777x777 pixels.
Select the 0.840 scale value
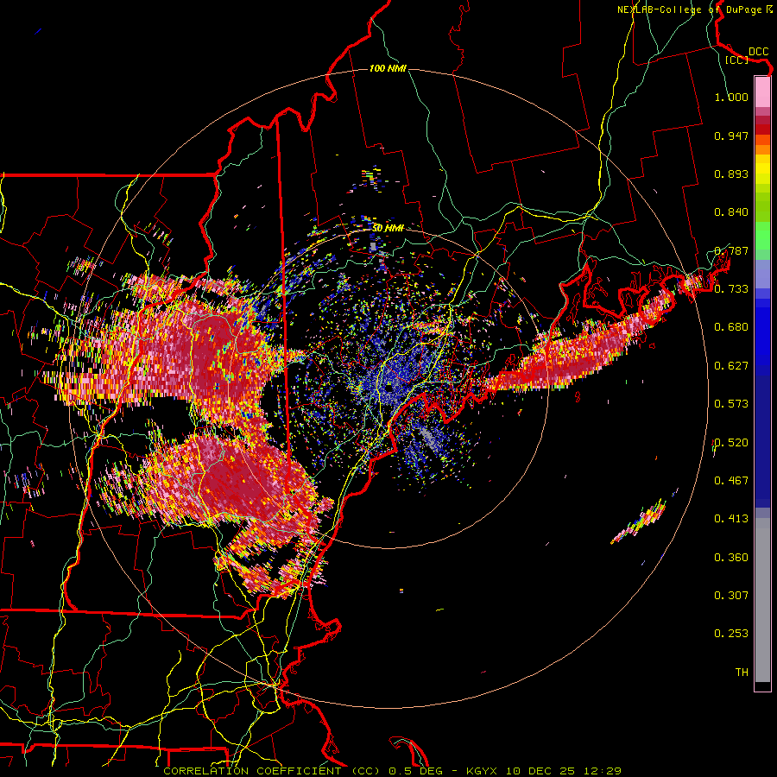click(x=731, y=212)
